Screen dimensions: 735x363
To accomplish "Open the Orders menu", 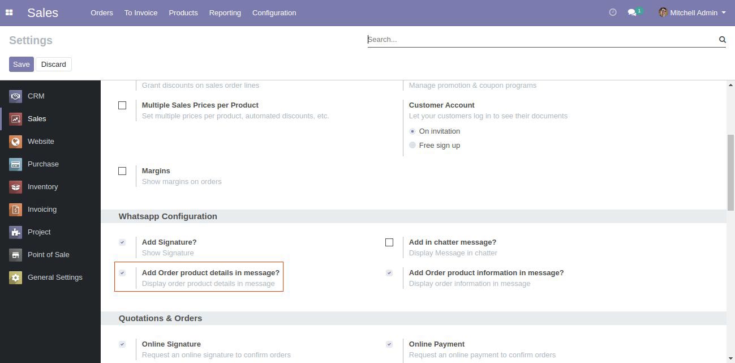I will click(x=102, y=12).
